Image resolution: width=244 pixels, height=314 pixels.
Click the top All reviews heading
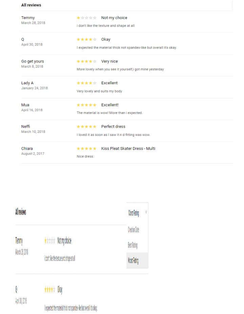pos(31,5)
